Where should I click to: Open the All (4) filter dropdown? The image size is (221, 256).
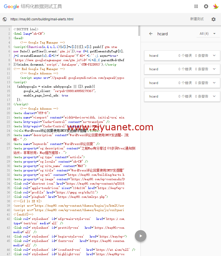click(208, 34)
